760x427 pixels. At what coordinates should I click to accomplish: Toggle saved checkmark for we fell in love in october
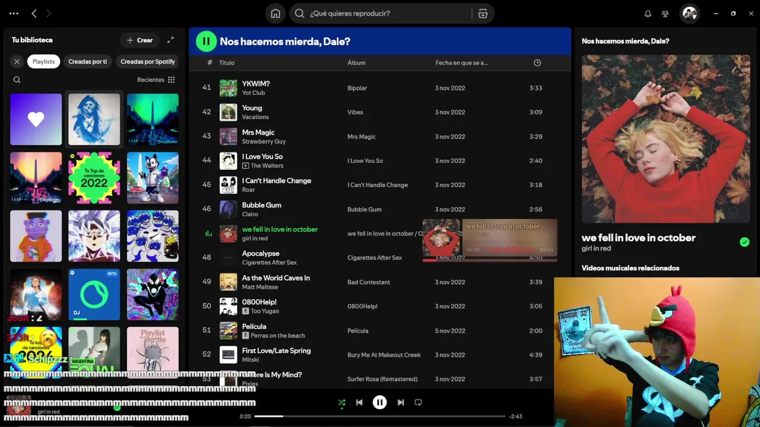tap(745, 242)
